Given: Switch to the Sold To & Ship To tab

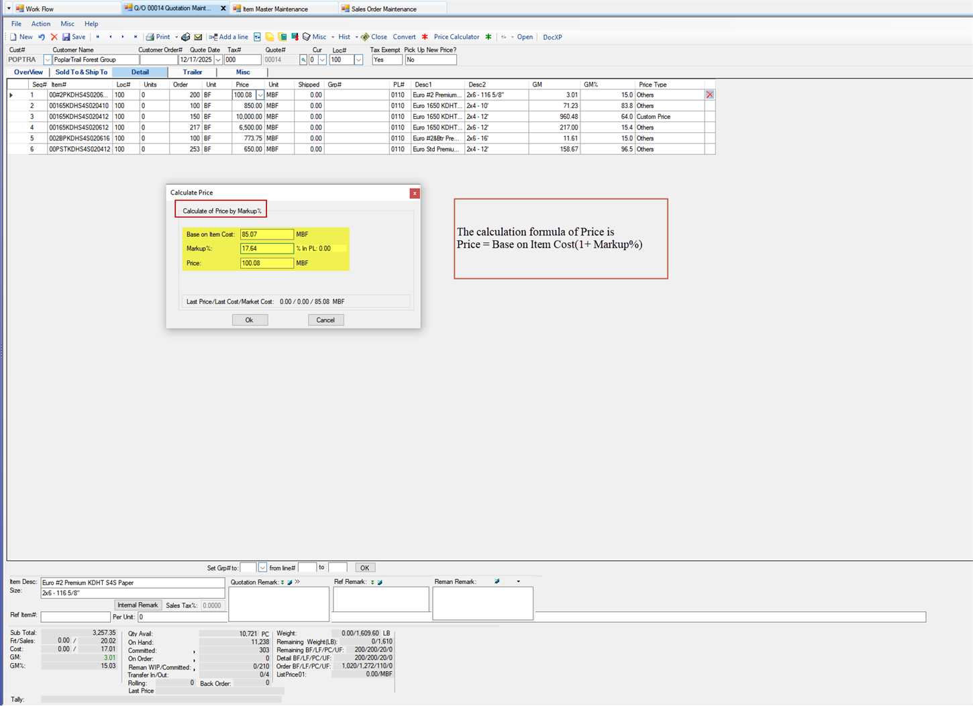Looking at the screenshot, I should (81, 72).
